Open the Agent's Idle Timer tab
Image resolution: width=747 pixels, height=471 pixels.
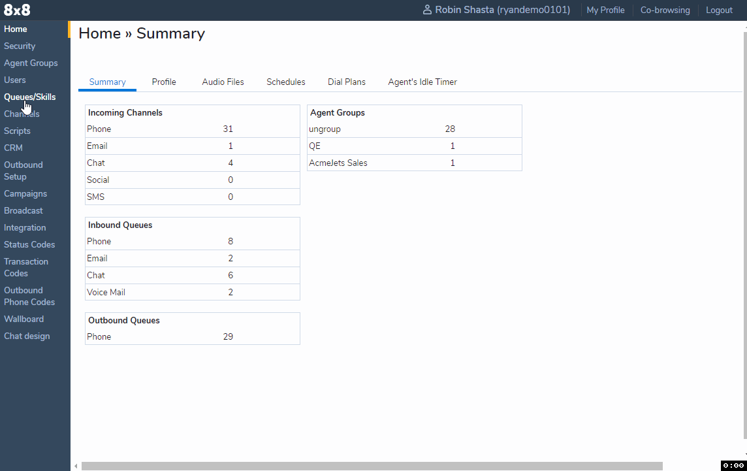pos(422,82)
